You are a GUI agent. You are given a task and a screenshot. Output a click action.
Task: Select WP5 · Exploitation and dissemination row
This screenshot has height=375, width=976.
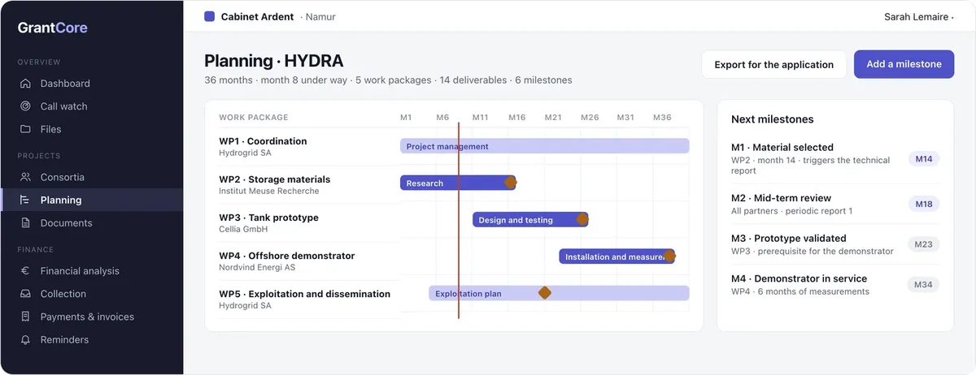[309, 299]
